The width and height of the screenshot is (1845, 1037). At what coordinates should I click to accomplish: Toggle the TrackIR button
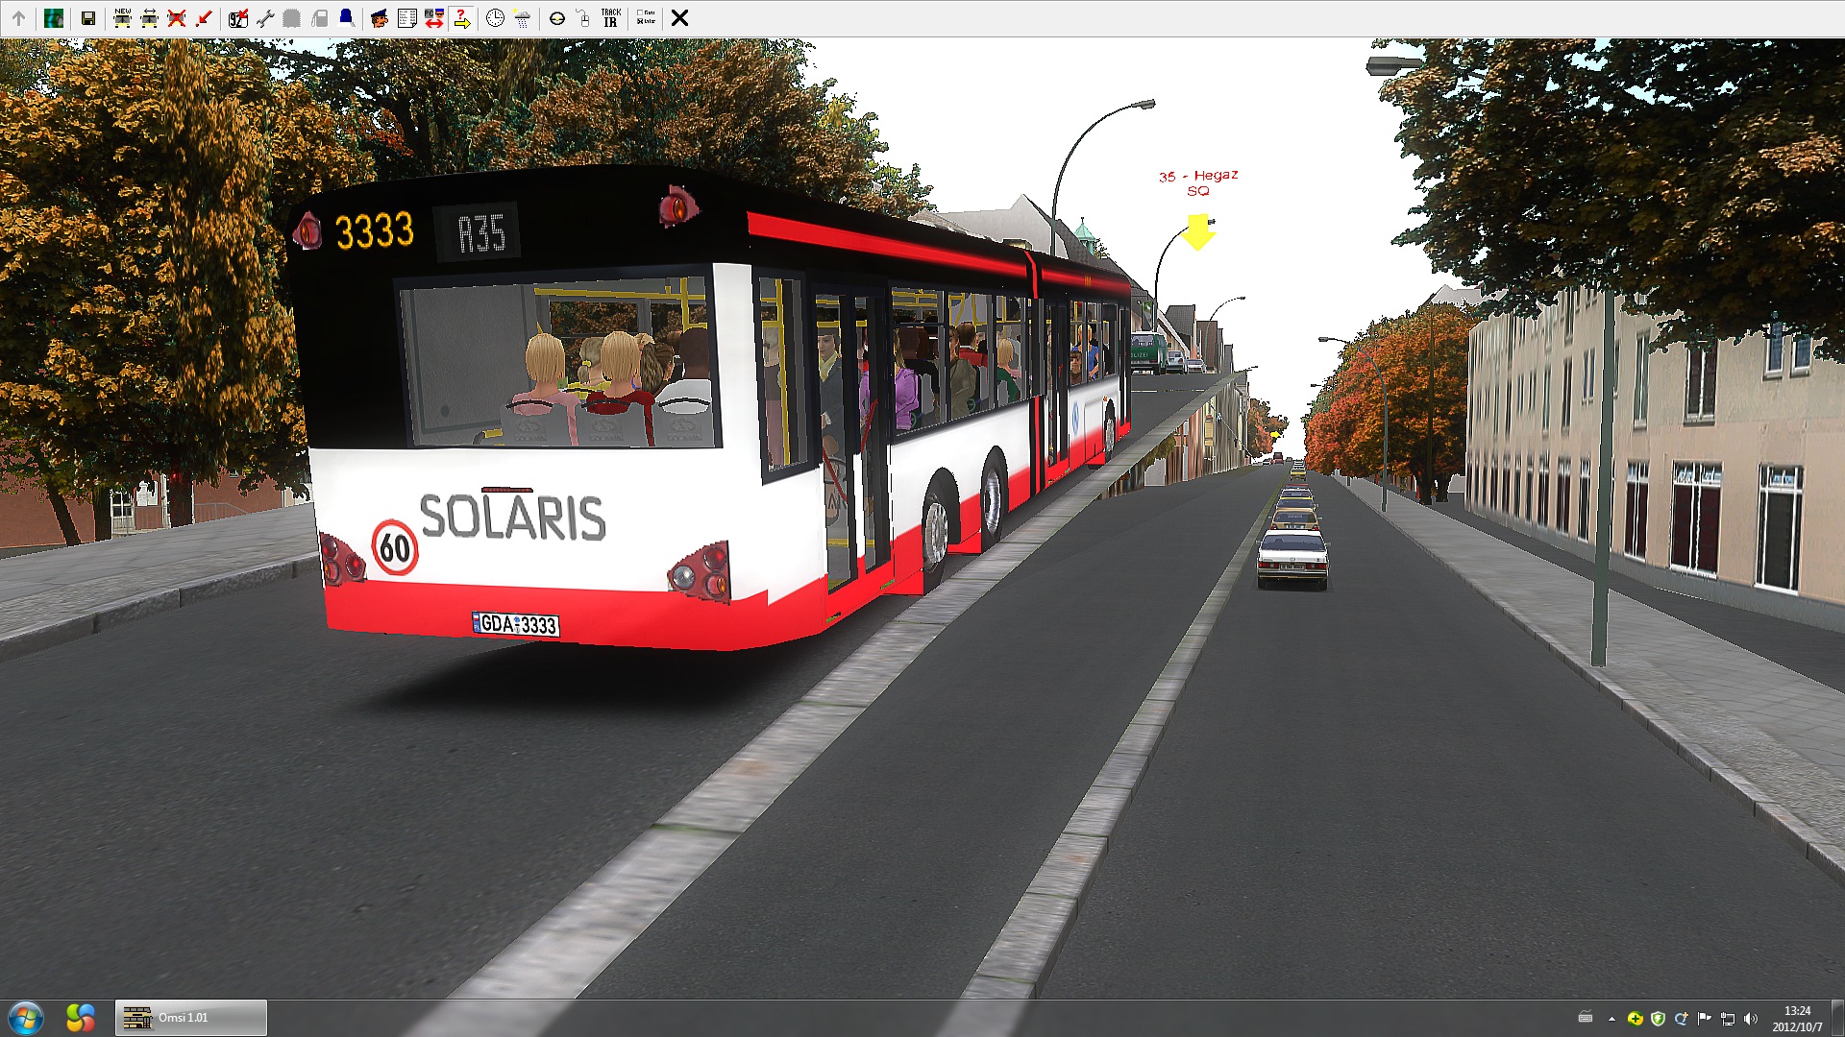tap(611, 18)
